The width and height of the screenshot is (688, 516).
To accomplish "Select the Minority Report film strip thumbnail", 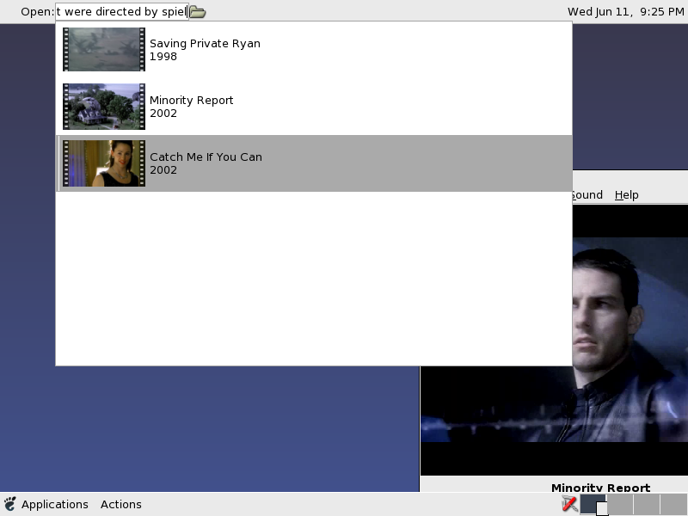I will click(104, 107).
